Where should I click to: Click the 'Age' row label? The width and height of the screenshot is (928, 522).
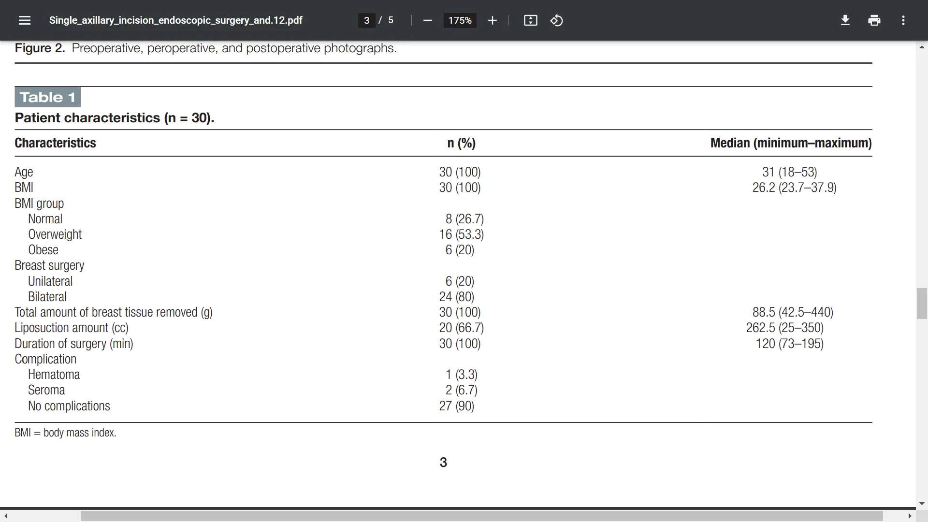click(x=24, y=172)
